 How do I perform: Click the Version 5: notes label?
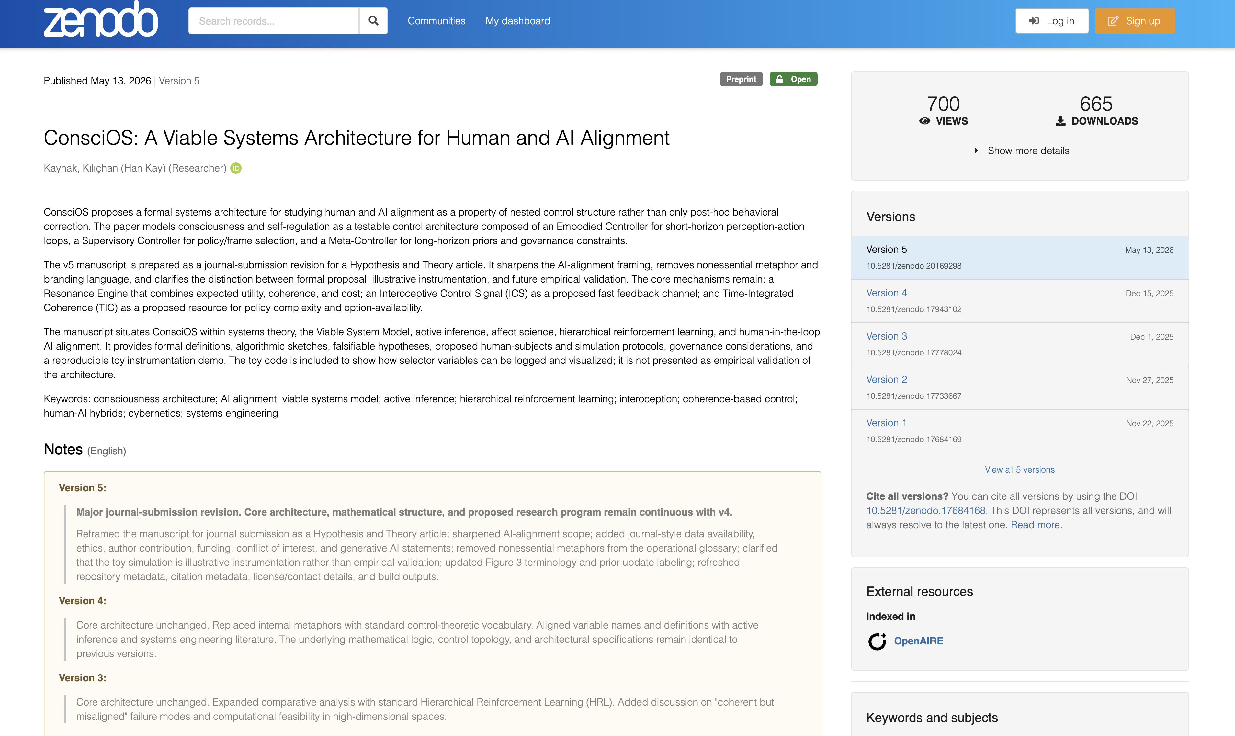click(x=82, y=487)
